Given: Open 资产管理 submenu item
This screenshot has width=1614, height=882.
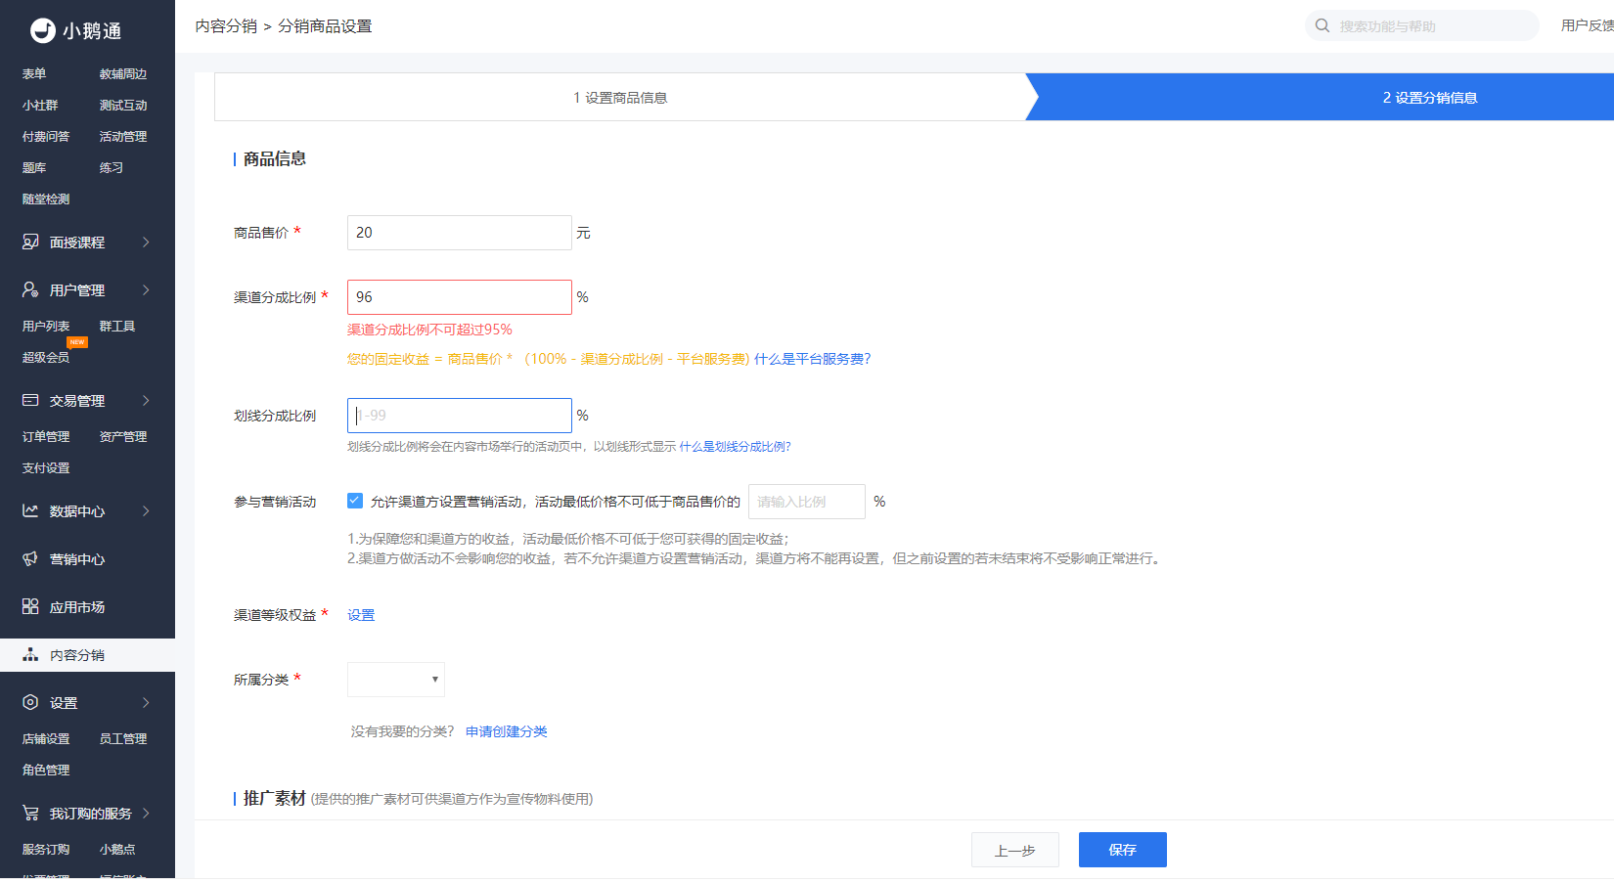Looking at the screenshot, I should (x=123, y=437).
